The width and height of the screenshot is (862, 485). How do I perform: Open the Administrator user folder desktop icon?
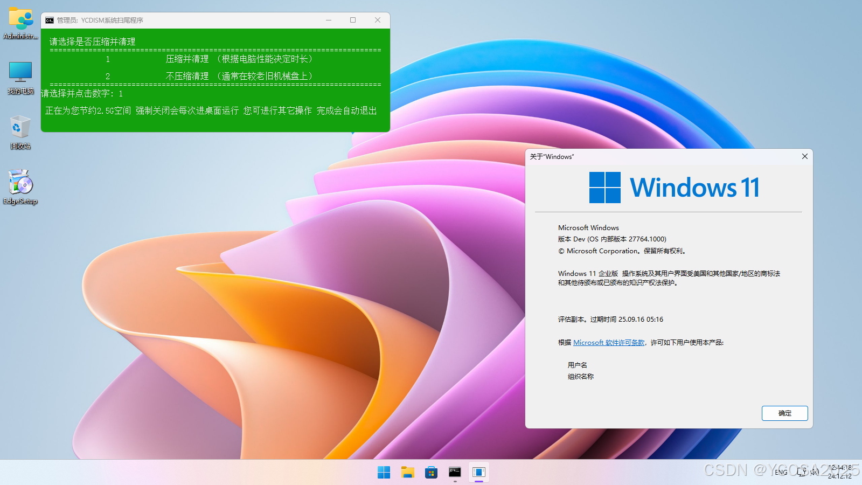coord(20,23)
